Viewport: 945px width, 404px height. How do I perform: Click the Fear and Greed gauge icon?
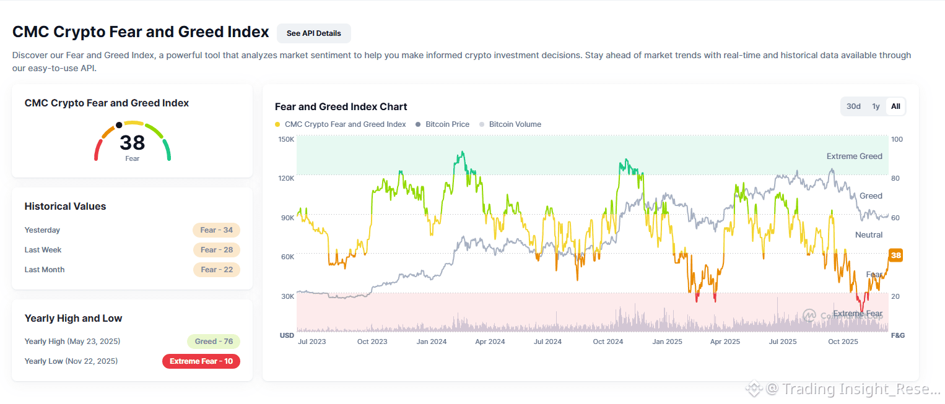132,140
